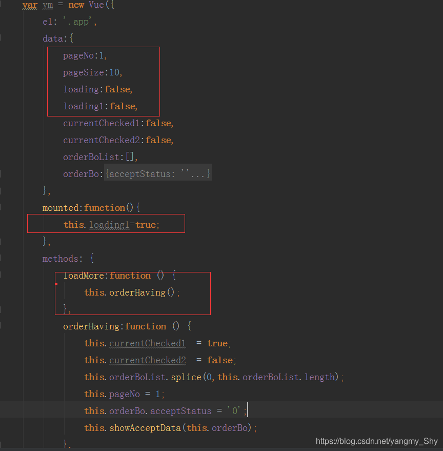Click 'function' keyword after mounted

click(105, 208)
